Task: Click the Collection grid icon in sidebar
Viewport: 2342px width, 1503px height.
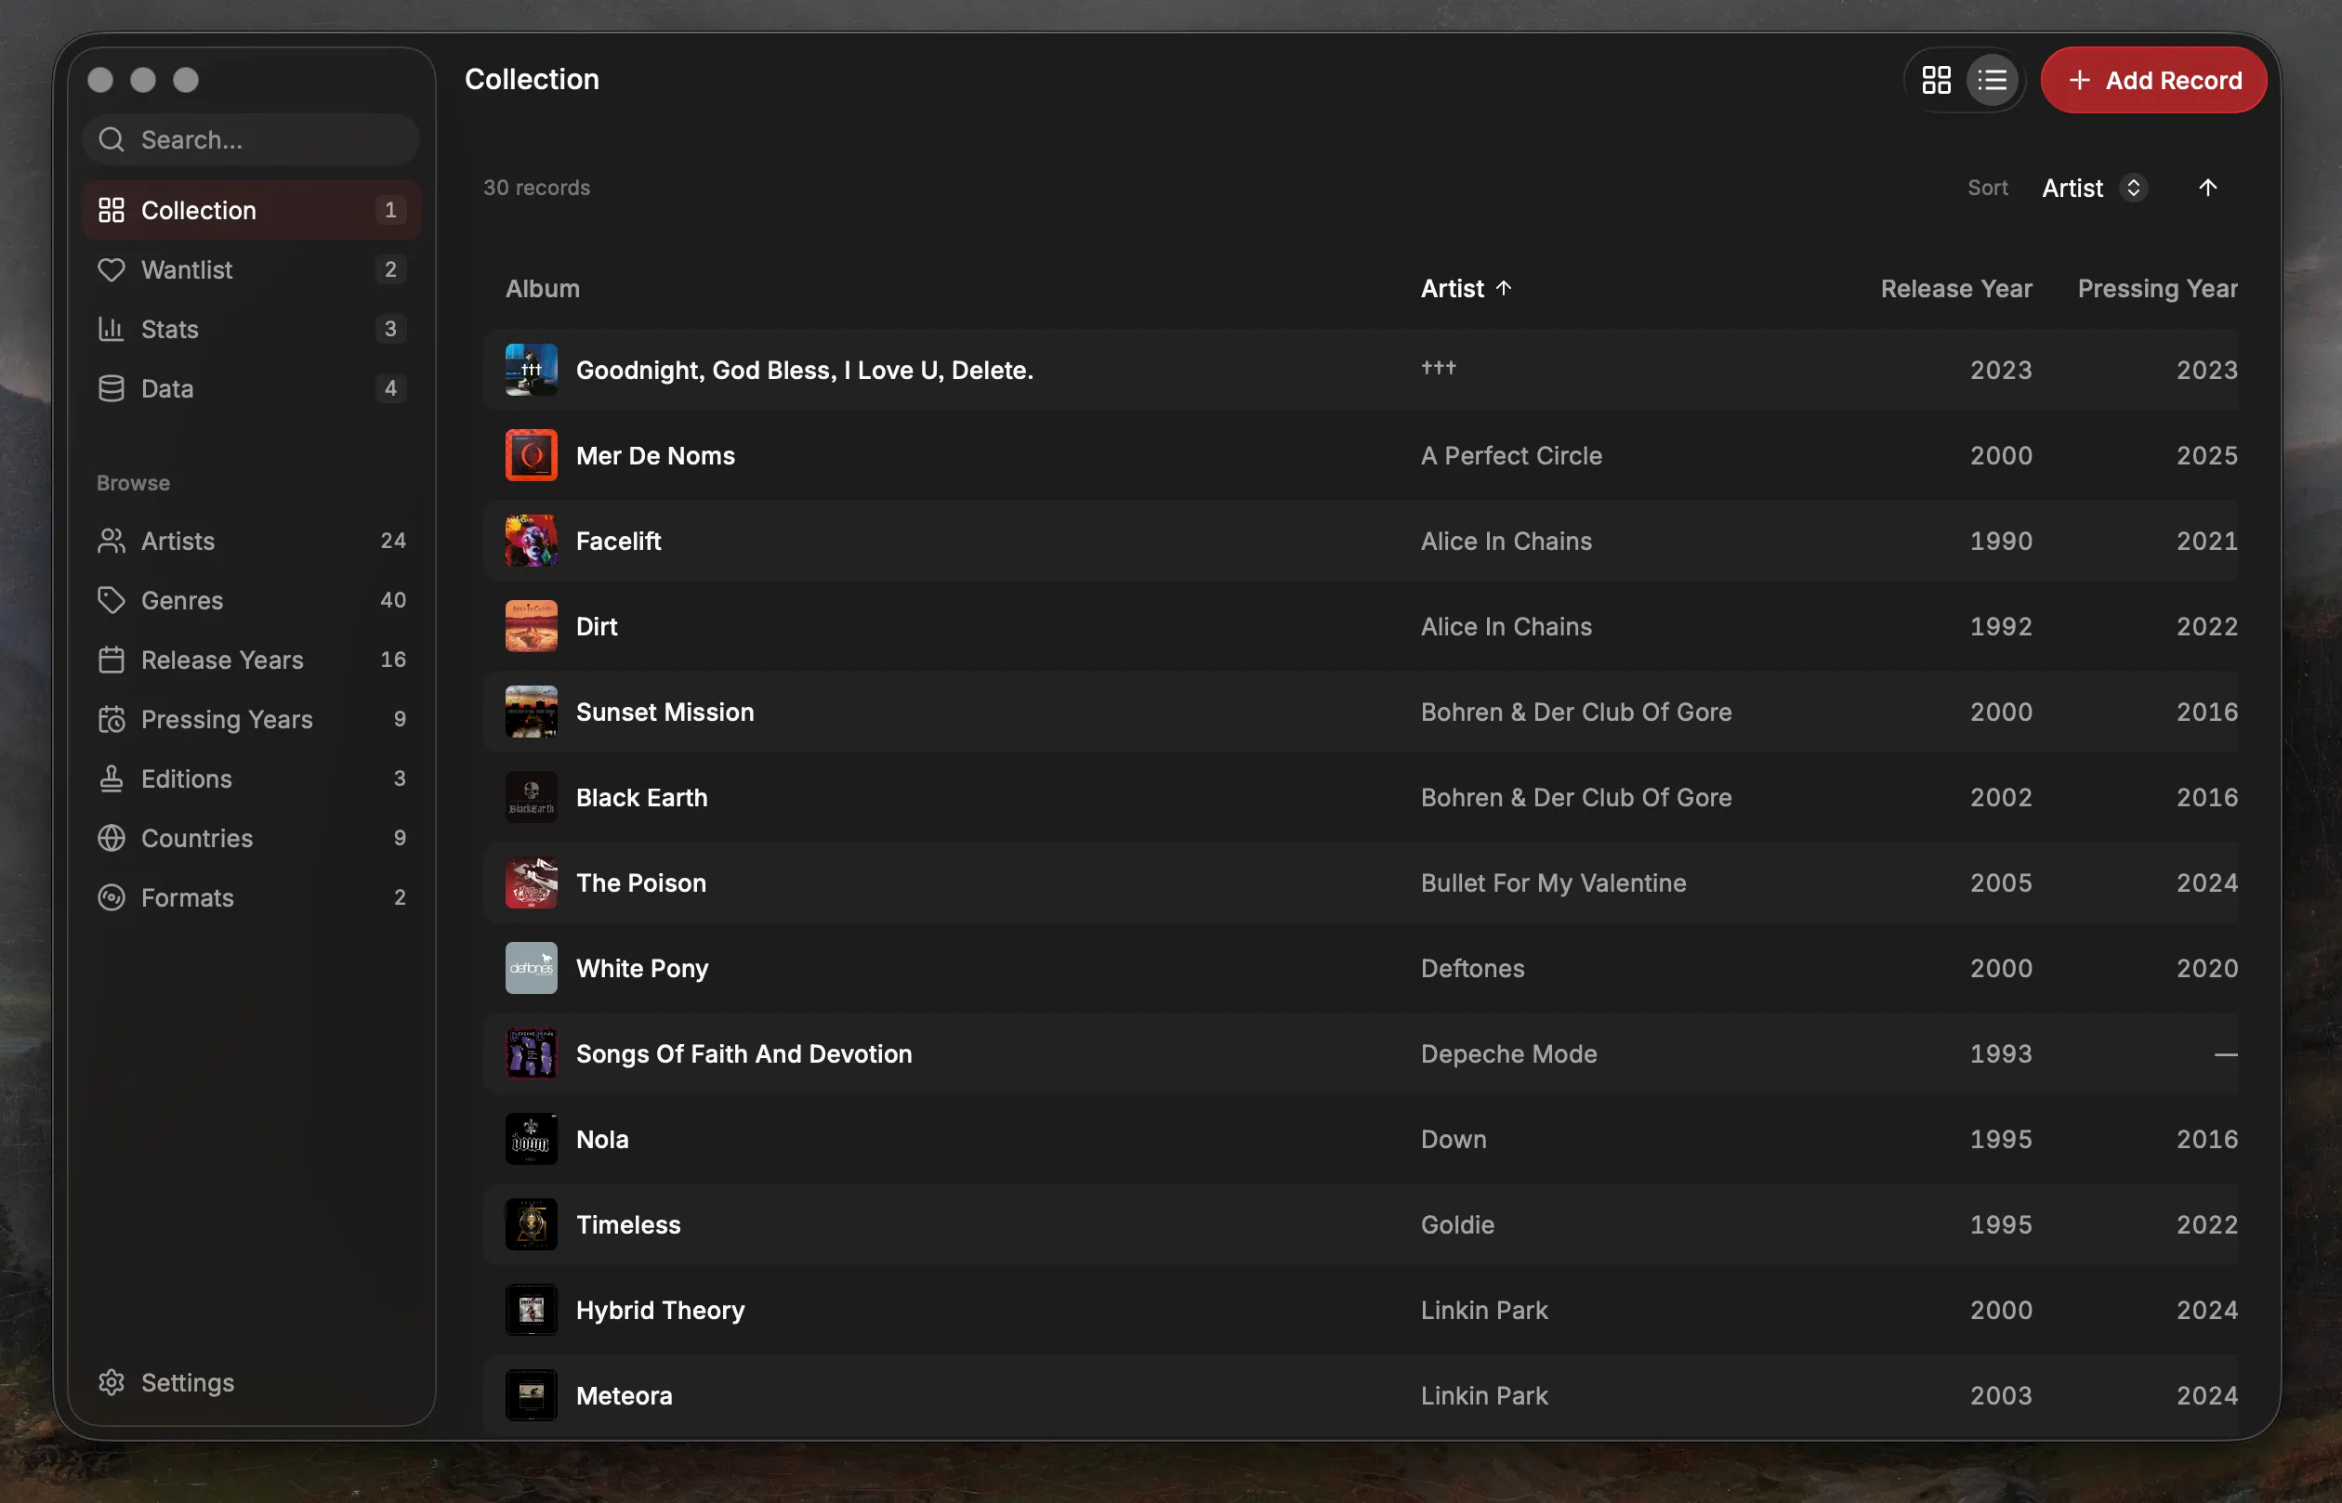Action: click(x=112, y=210)
